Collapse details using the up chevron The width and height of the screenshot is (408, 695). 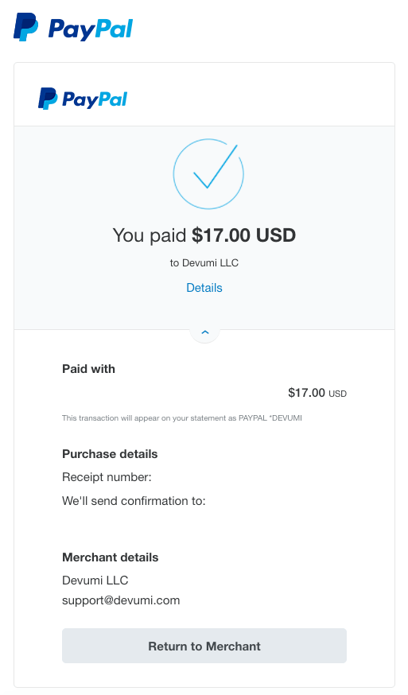coord(205,332)
